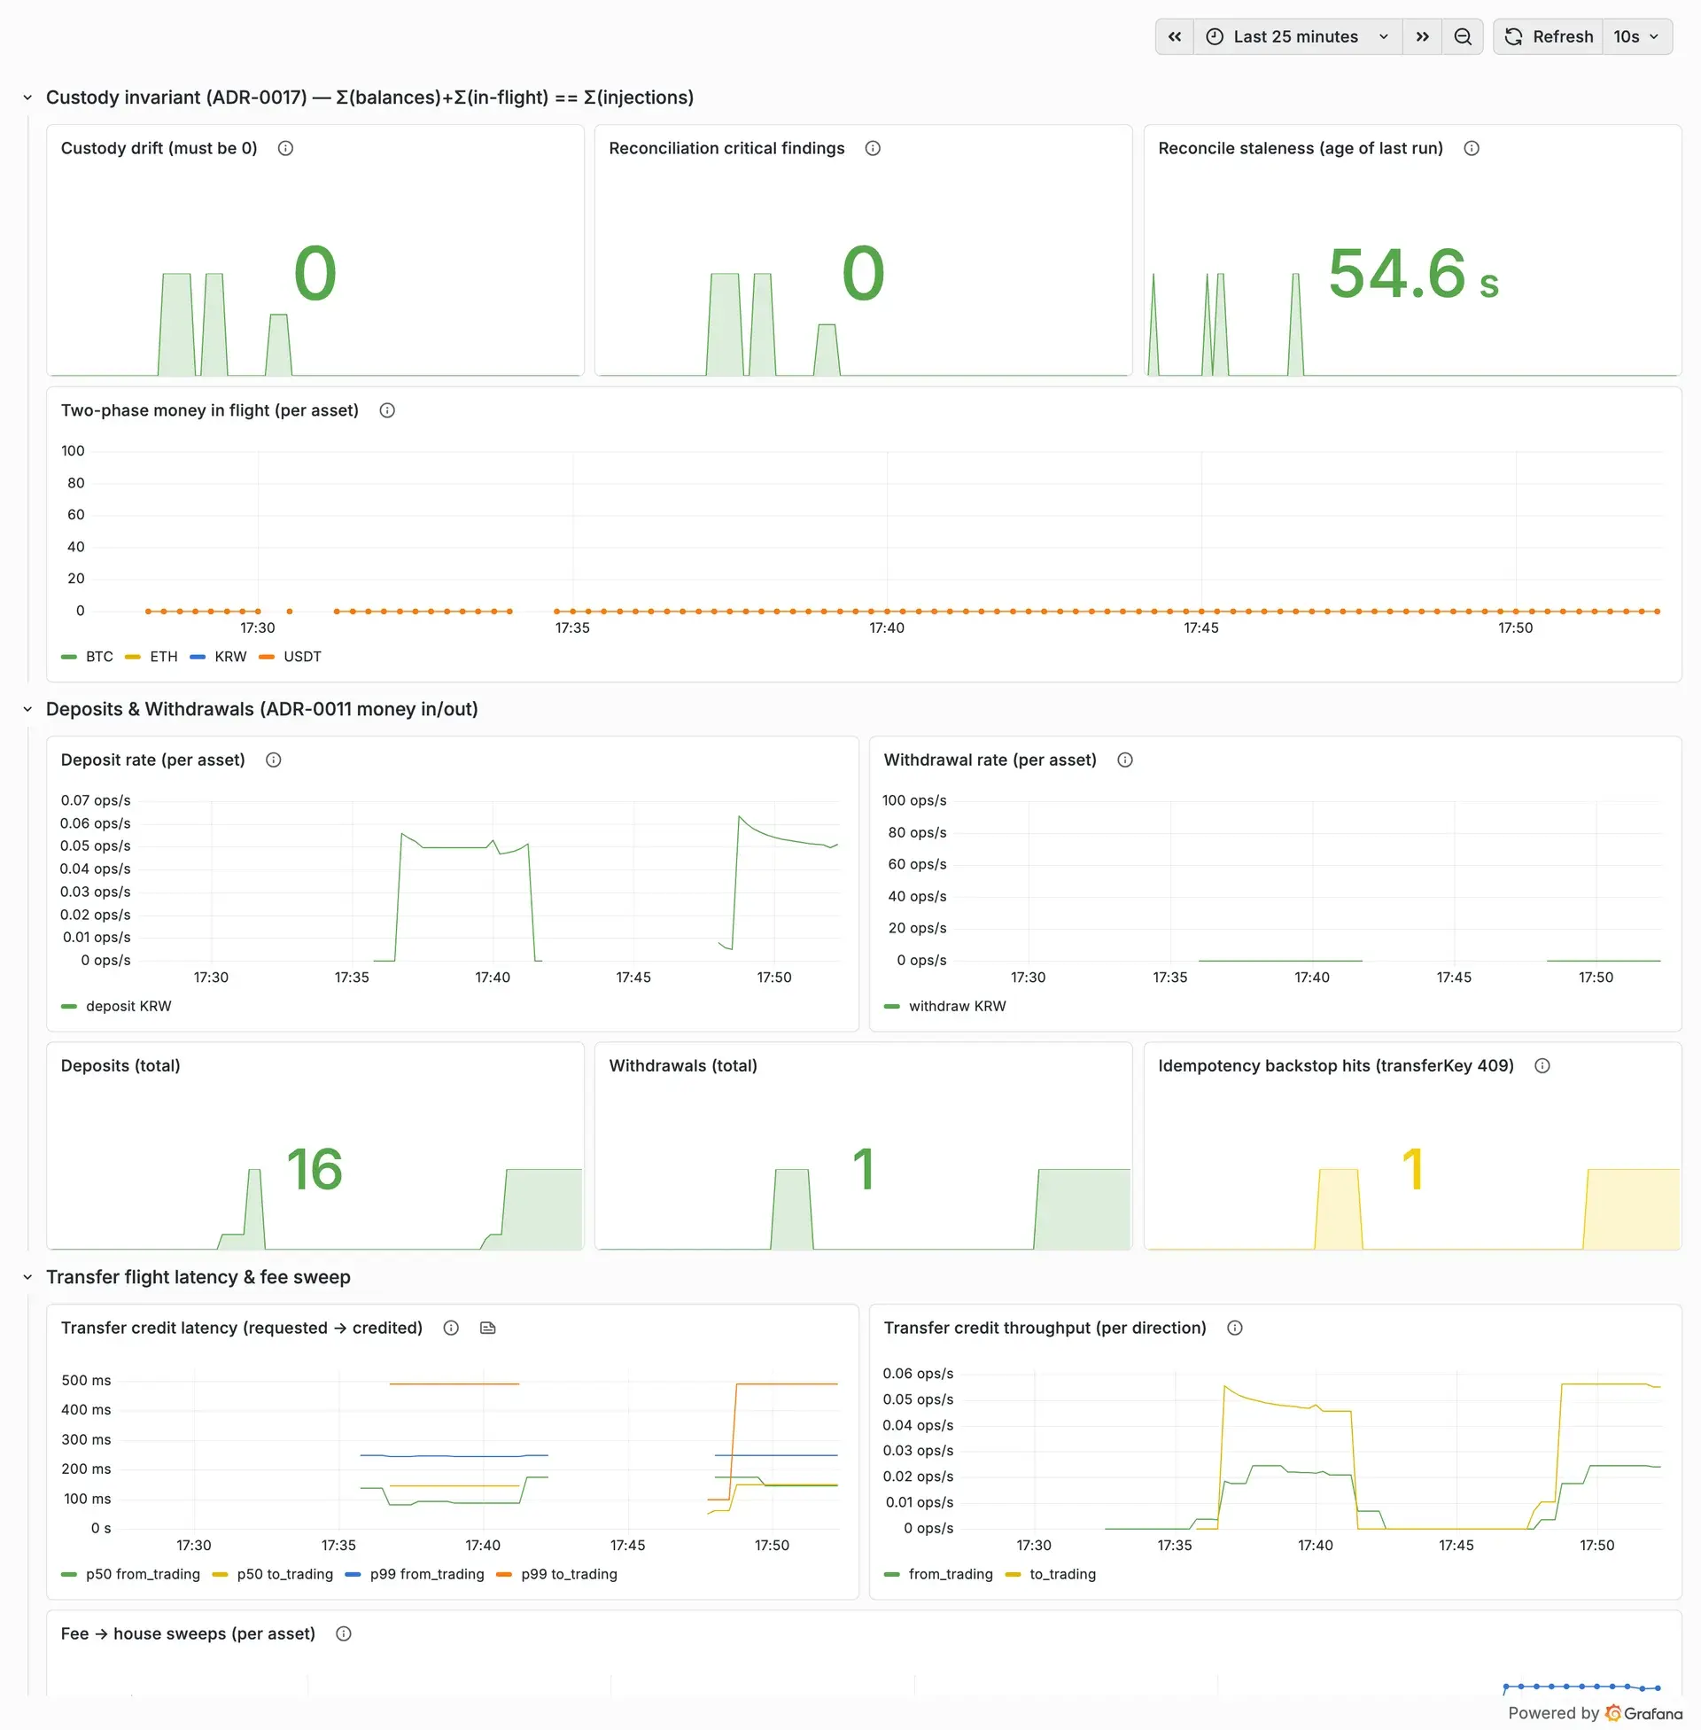Viewport: 1701px width, 1730px height.
Task: Shift time range forward with double-right arrows
Action: [1422, 36]
